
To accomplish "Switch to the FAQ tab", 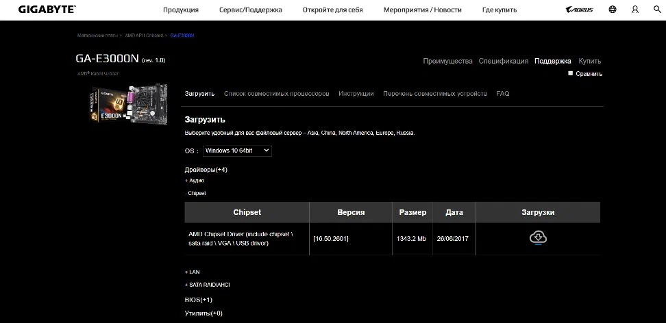I will [503, 93].
